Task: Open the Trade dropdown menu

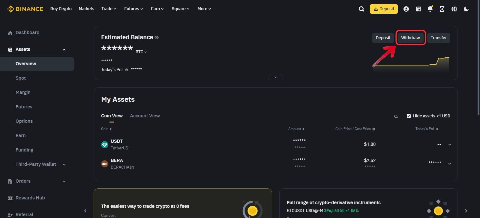Action: (x=109, y=9)
